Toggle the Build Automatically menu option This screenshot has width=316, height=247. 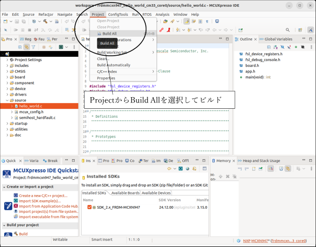click(x=113, y=65)
